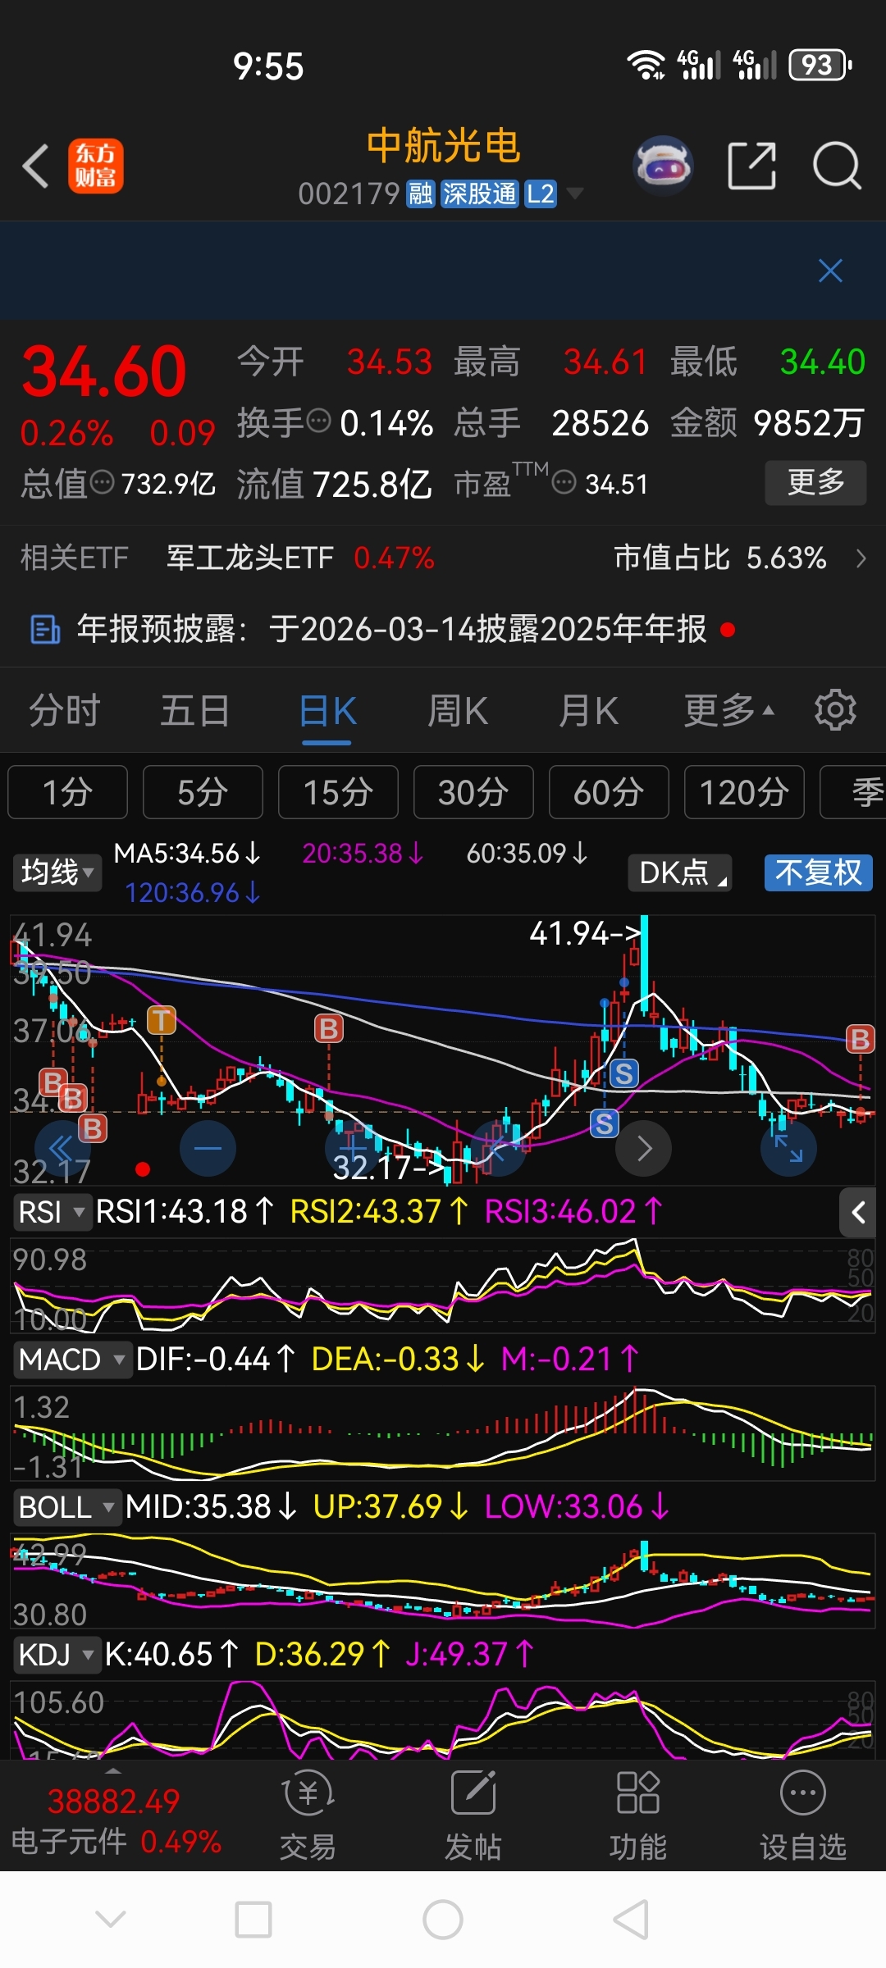Open 军工龙头ETF link
This screenshot has height=1968, width=886.
[249, 558]
